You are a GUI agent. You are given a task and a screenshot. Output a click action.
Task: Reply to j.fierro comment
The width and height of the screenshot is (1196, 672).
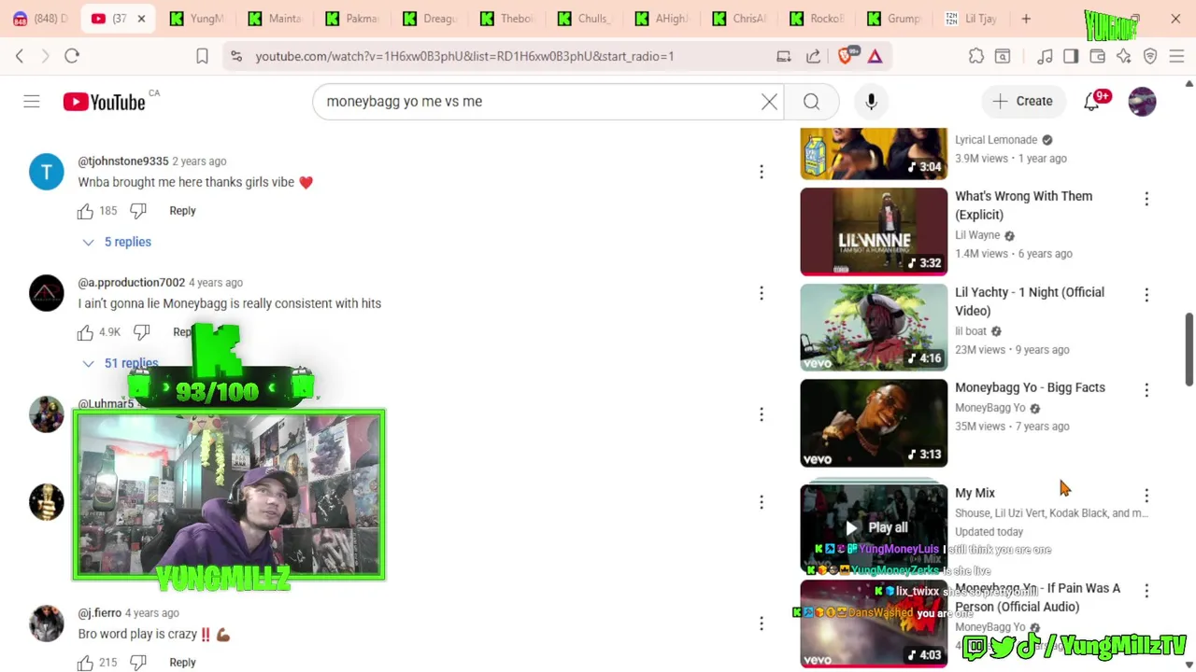click(182, 663)
